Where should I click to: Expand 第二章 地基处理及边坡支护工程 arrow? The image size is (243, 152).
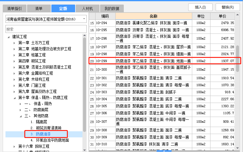pos(14,49)
